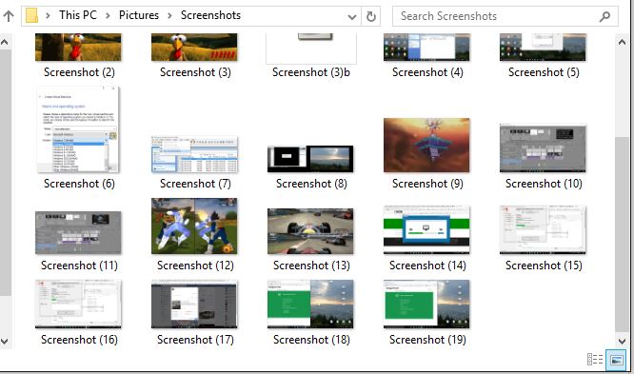Click left pane scrollbar down arrow
Screen dimensions: 634x374
[x=5, y=342]
